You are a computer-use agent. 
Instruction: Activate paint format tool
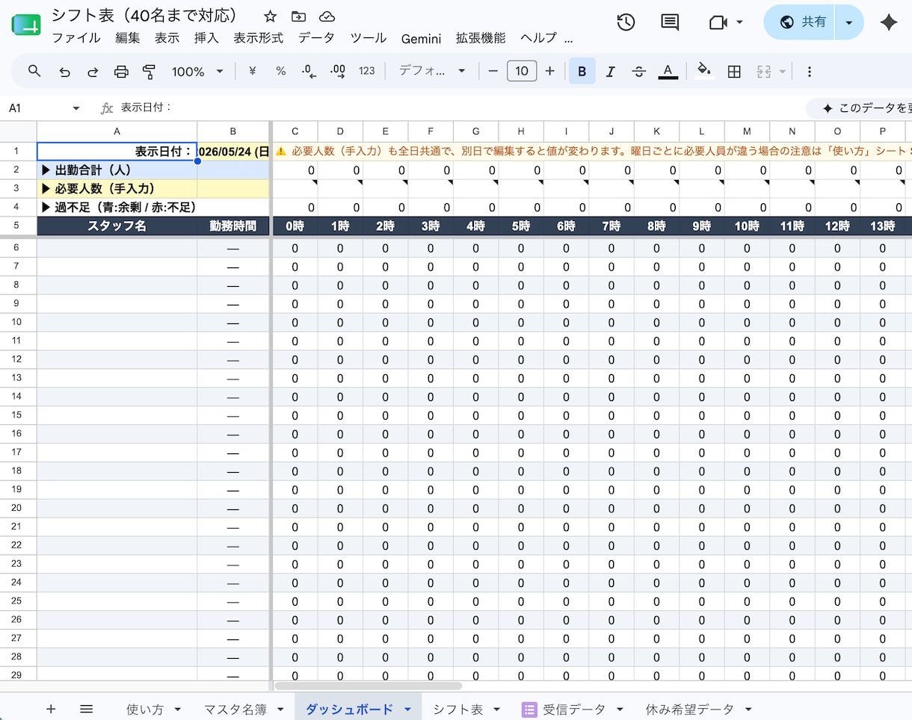(x=150, y=72)
